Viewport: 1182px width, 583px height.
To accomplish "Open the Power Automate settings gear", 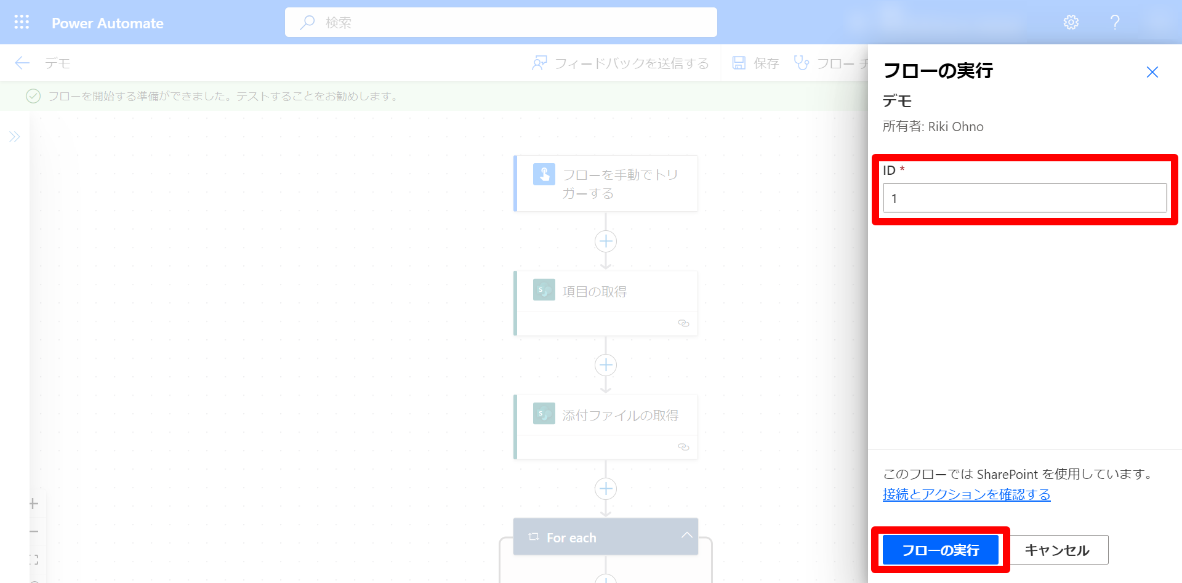I will click(x=1071, y=22).
